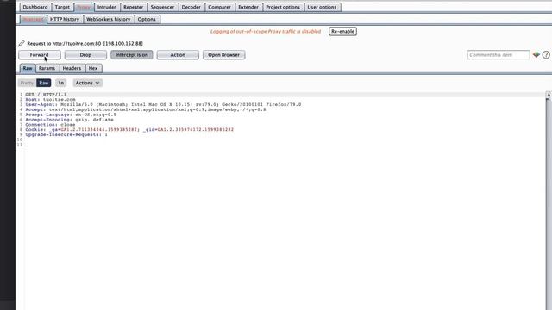Viewport: 552px width, 310px height.
Task: Click the Upgrade-Insecure-Requests header line
Action: point(66,134)
